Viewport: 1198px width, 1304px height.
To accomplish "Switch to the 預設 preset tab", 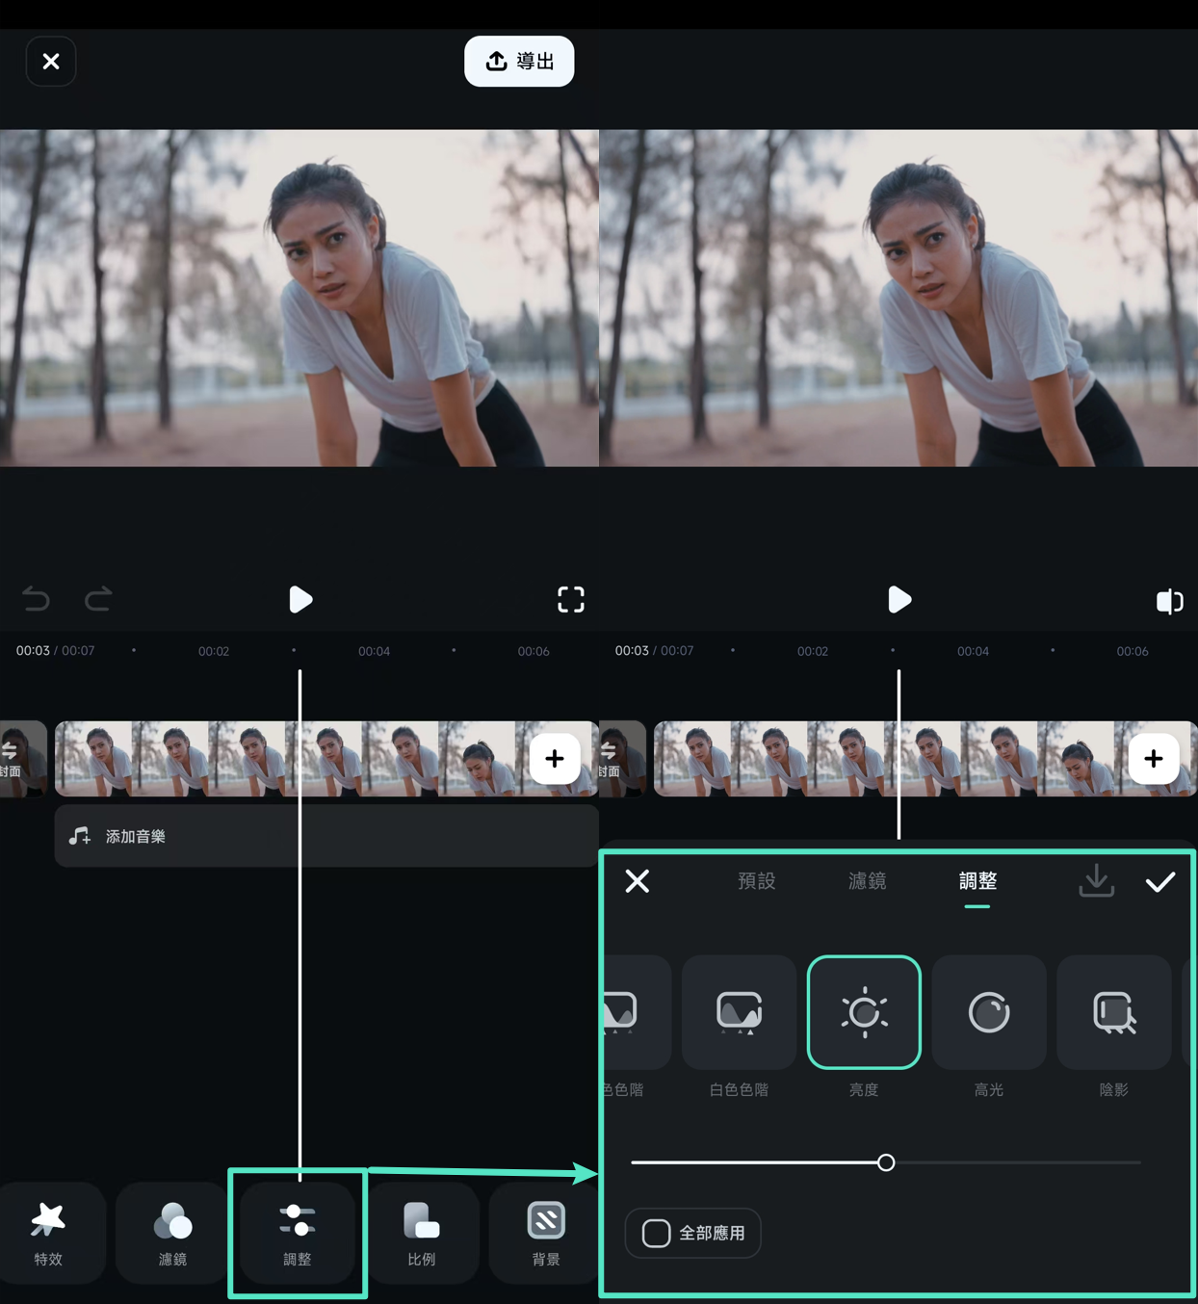I will [x=756, y=881].
